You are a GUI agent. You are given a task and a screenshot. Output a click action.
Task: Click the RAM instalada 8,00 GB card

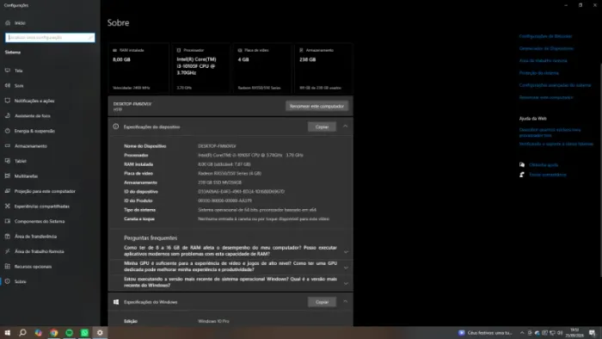[x=138, y=68]
